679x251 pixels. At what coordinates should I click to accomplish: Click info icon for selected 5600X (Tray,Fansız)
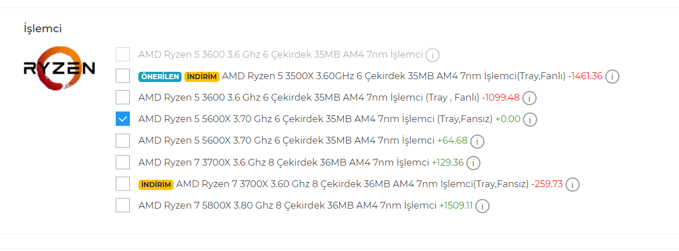click(530, 120)
